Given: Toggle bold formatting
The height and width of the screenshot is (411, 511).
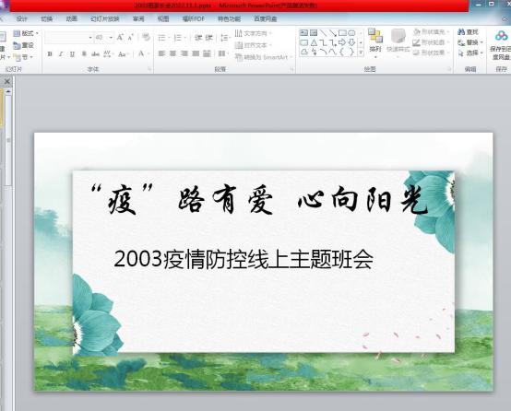Looking at the screenshot, I should coord(50,54).
